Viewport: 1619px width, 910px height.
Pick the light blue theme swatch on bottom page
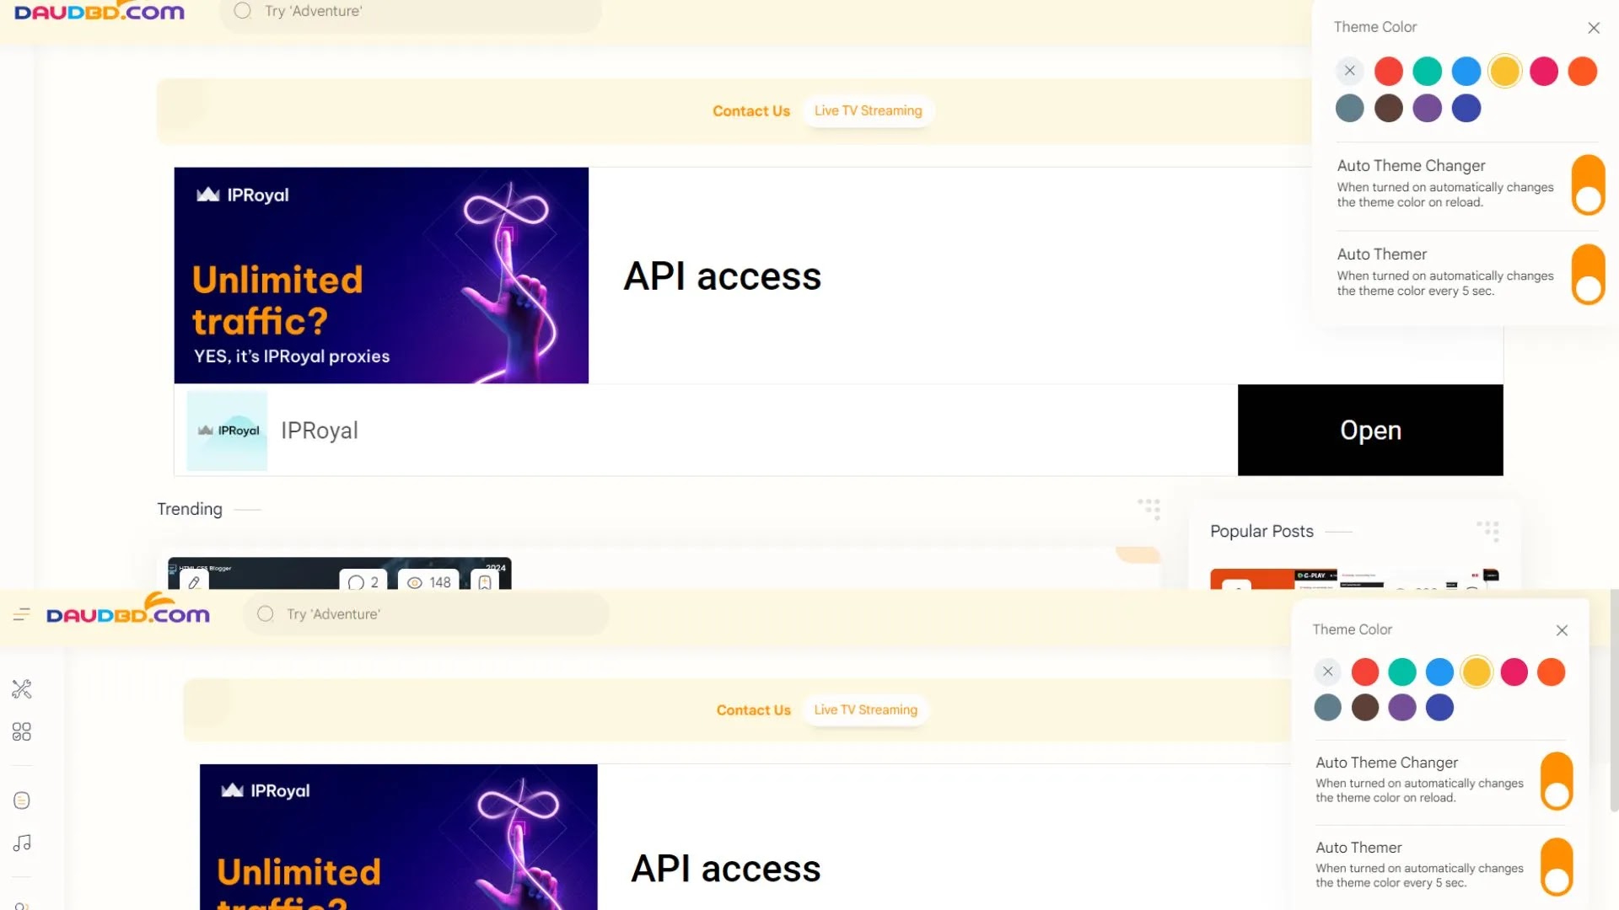[1439, 672]
